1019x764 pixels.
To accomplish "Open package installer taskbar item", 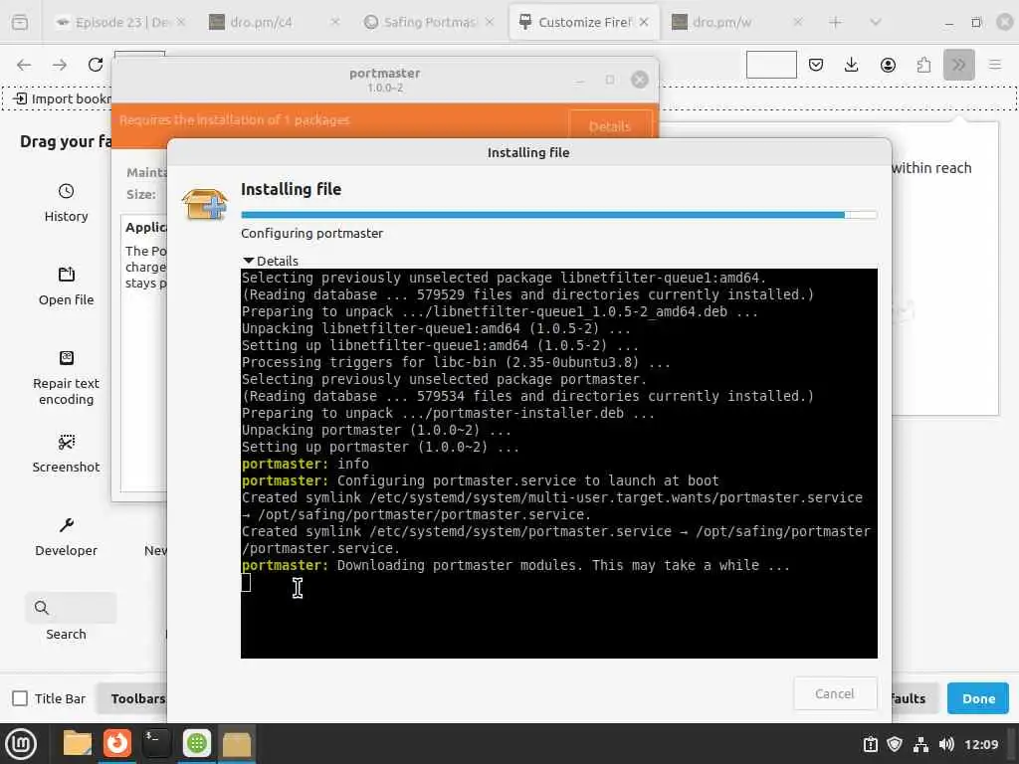I will (x=237, y=744).
